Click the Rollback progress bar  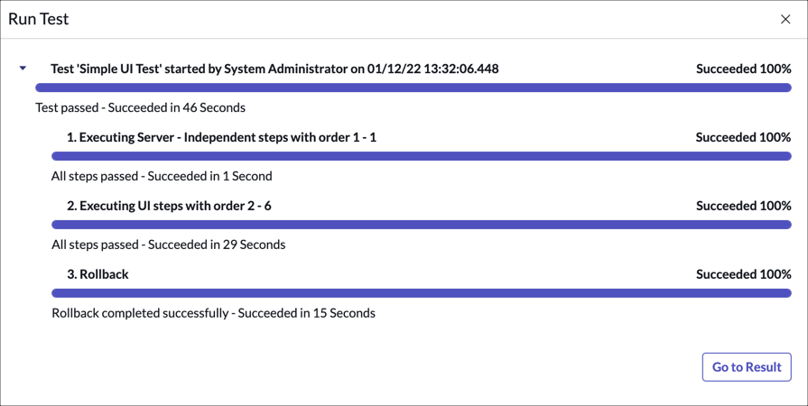click(421, 293)
